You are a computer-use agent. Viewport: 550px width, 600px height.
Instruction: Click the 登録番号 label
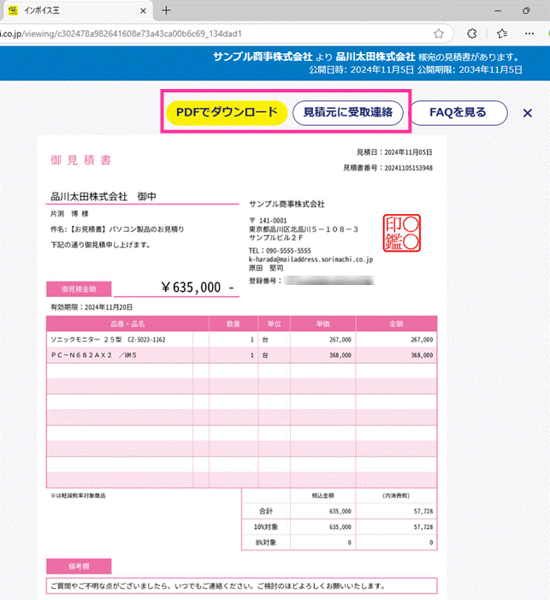pyautogui.click(x=265, y=281)
